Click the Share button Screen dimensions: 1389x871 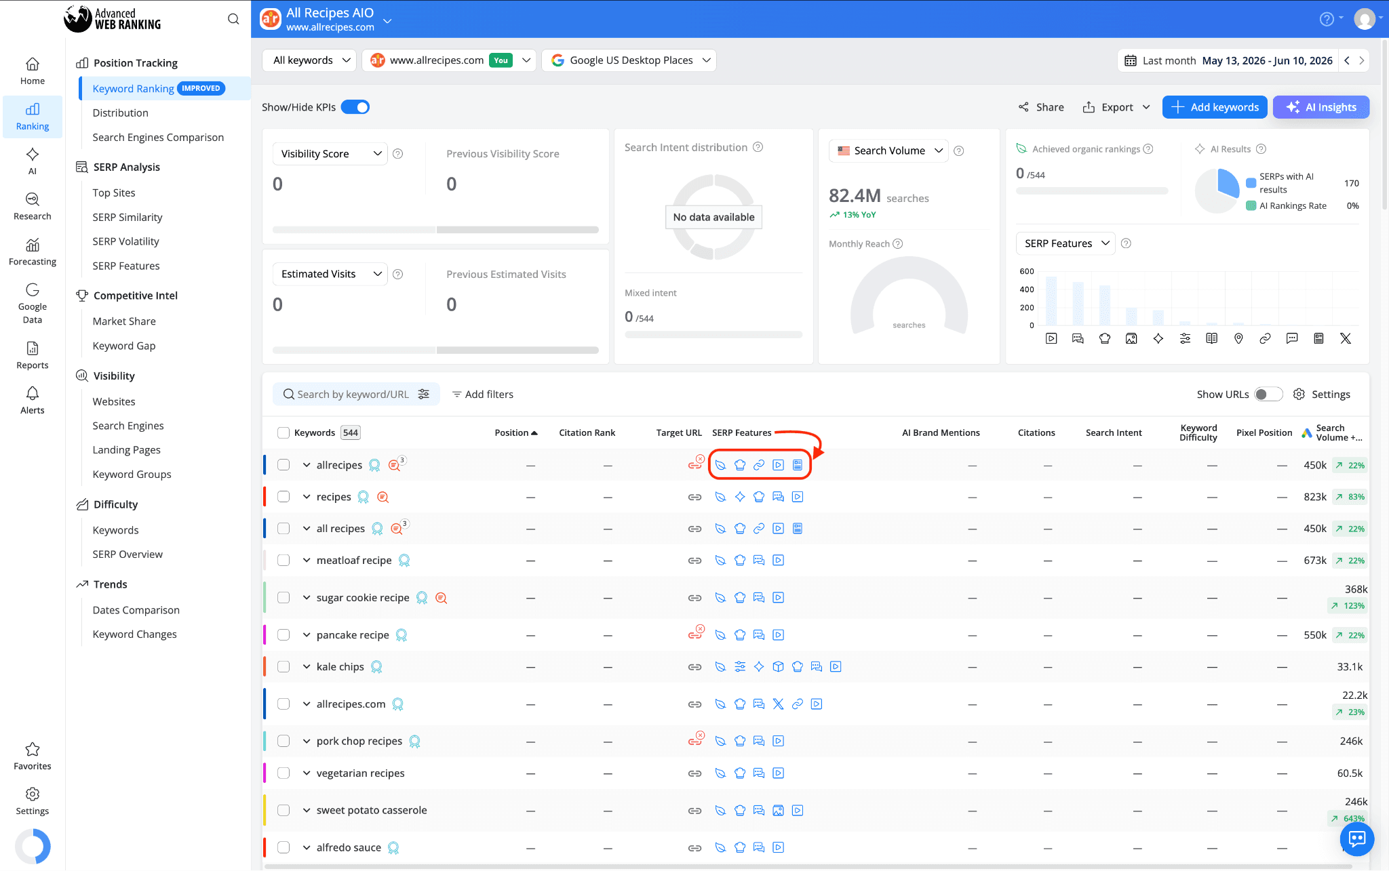pyautogui.click(x=1041, y=107)
